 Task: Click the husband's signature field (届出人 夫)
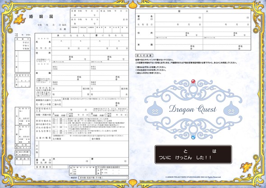tap(71, 161)
